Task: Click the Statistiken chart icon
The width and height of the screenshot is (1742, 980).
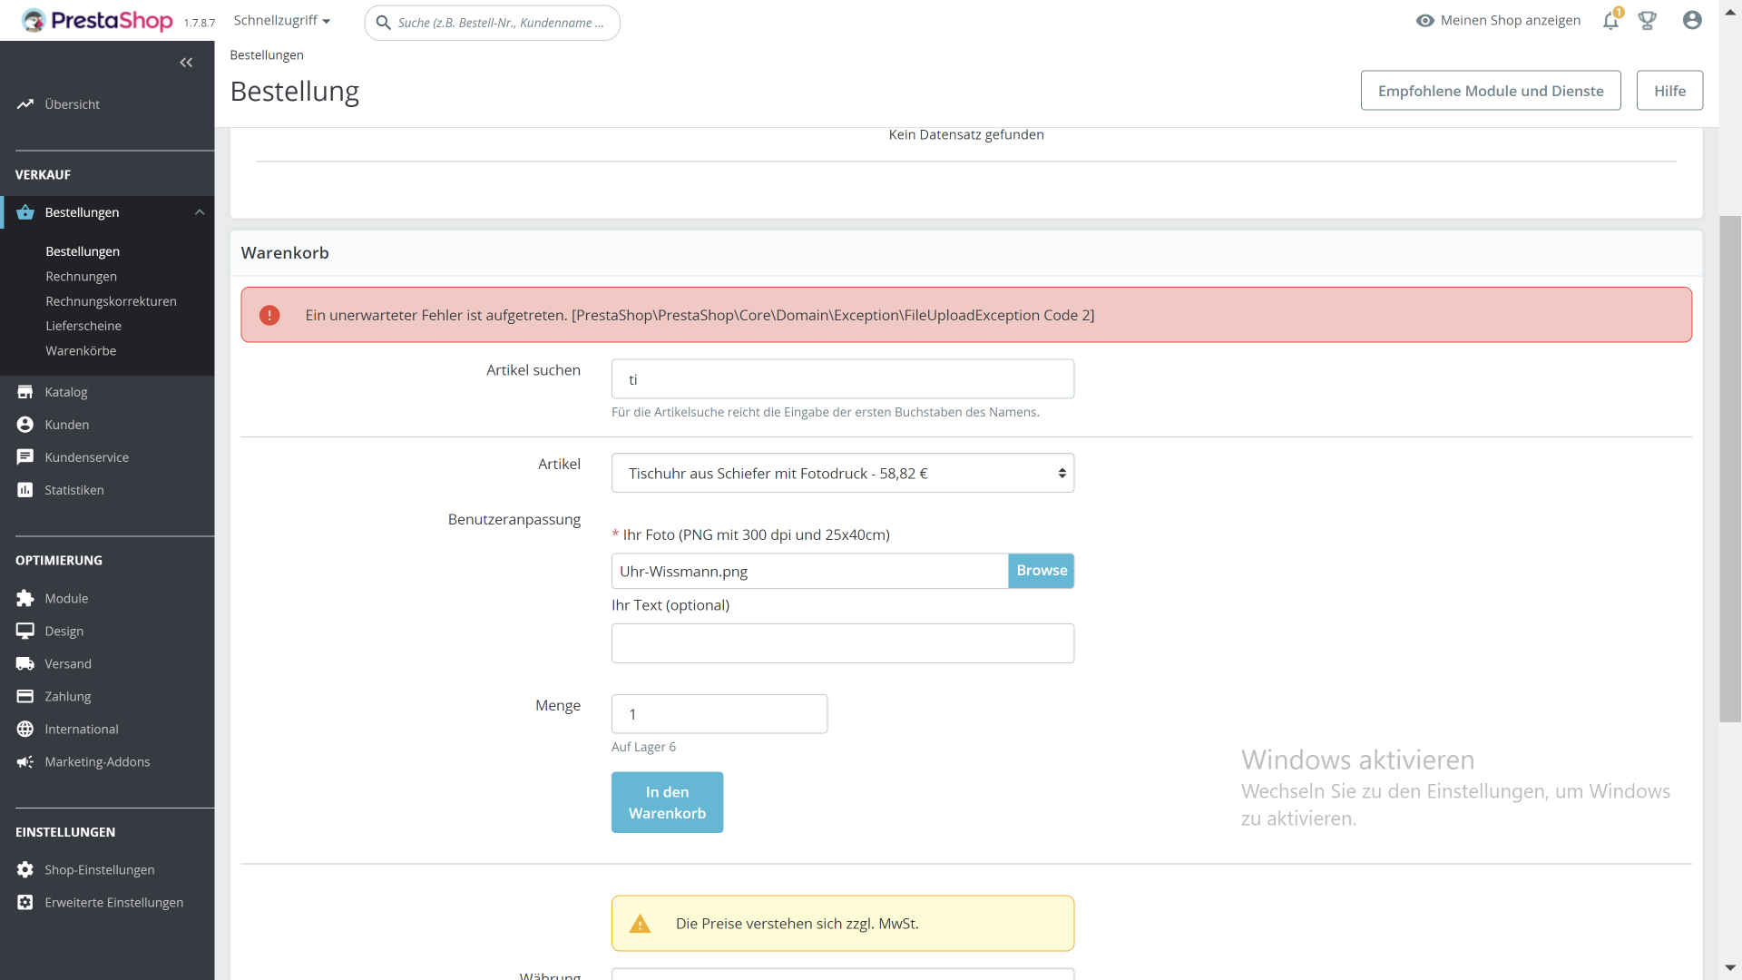Action: point(25,490)
